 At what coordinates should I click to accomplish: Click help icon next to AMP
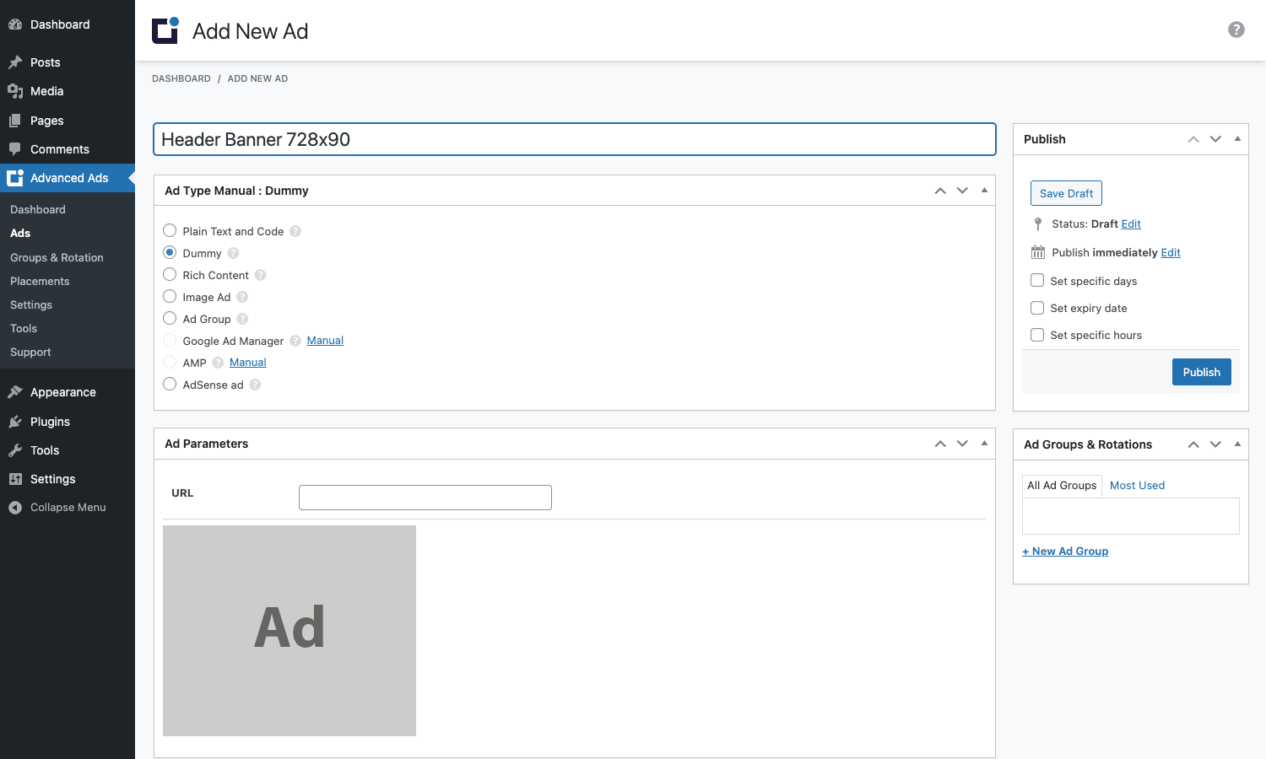[218, 363]
